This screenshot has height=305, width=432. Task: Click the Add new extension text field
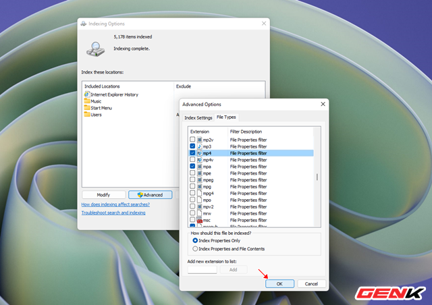point(202,270)
